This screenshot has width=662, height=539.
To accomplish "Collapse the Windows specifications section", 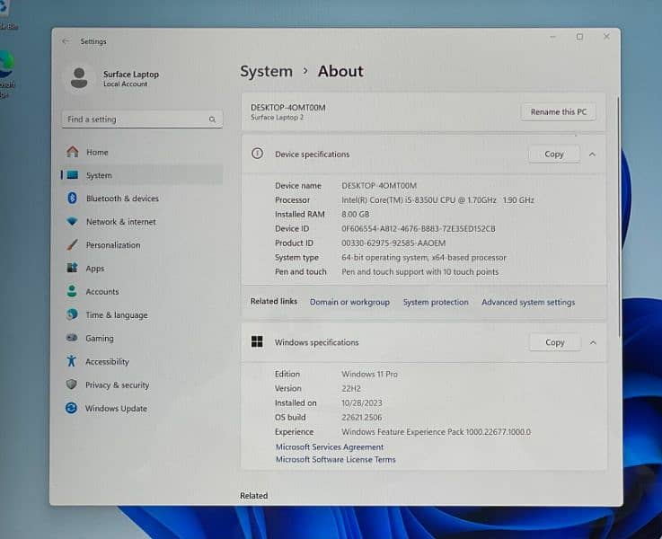I will 592,342.
